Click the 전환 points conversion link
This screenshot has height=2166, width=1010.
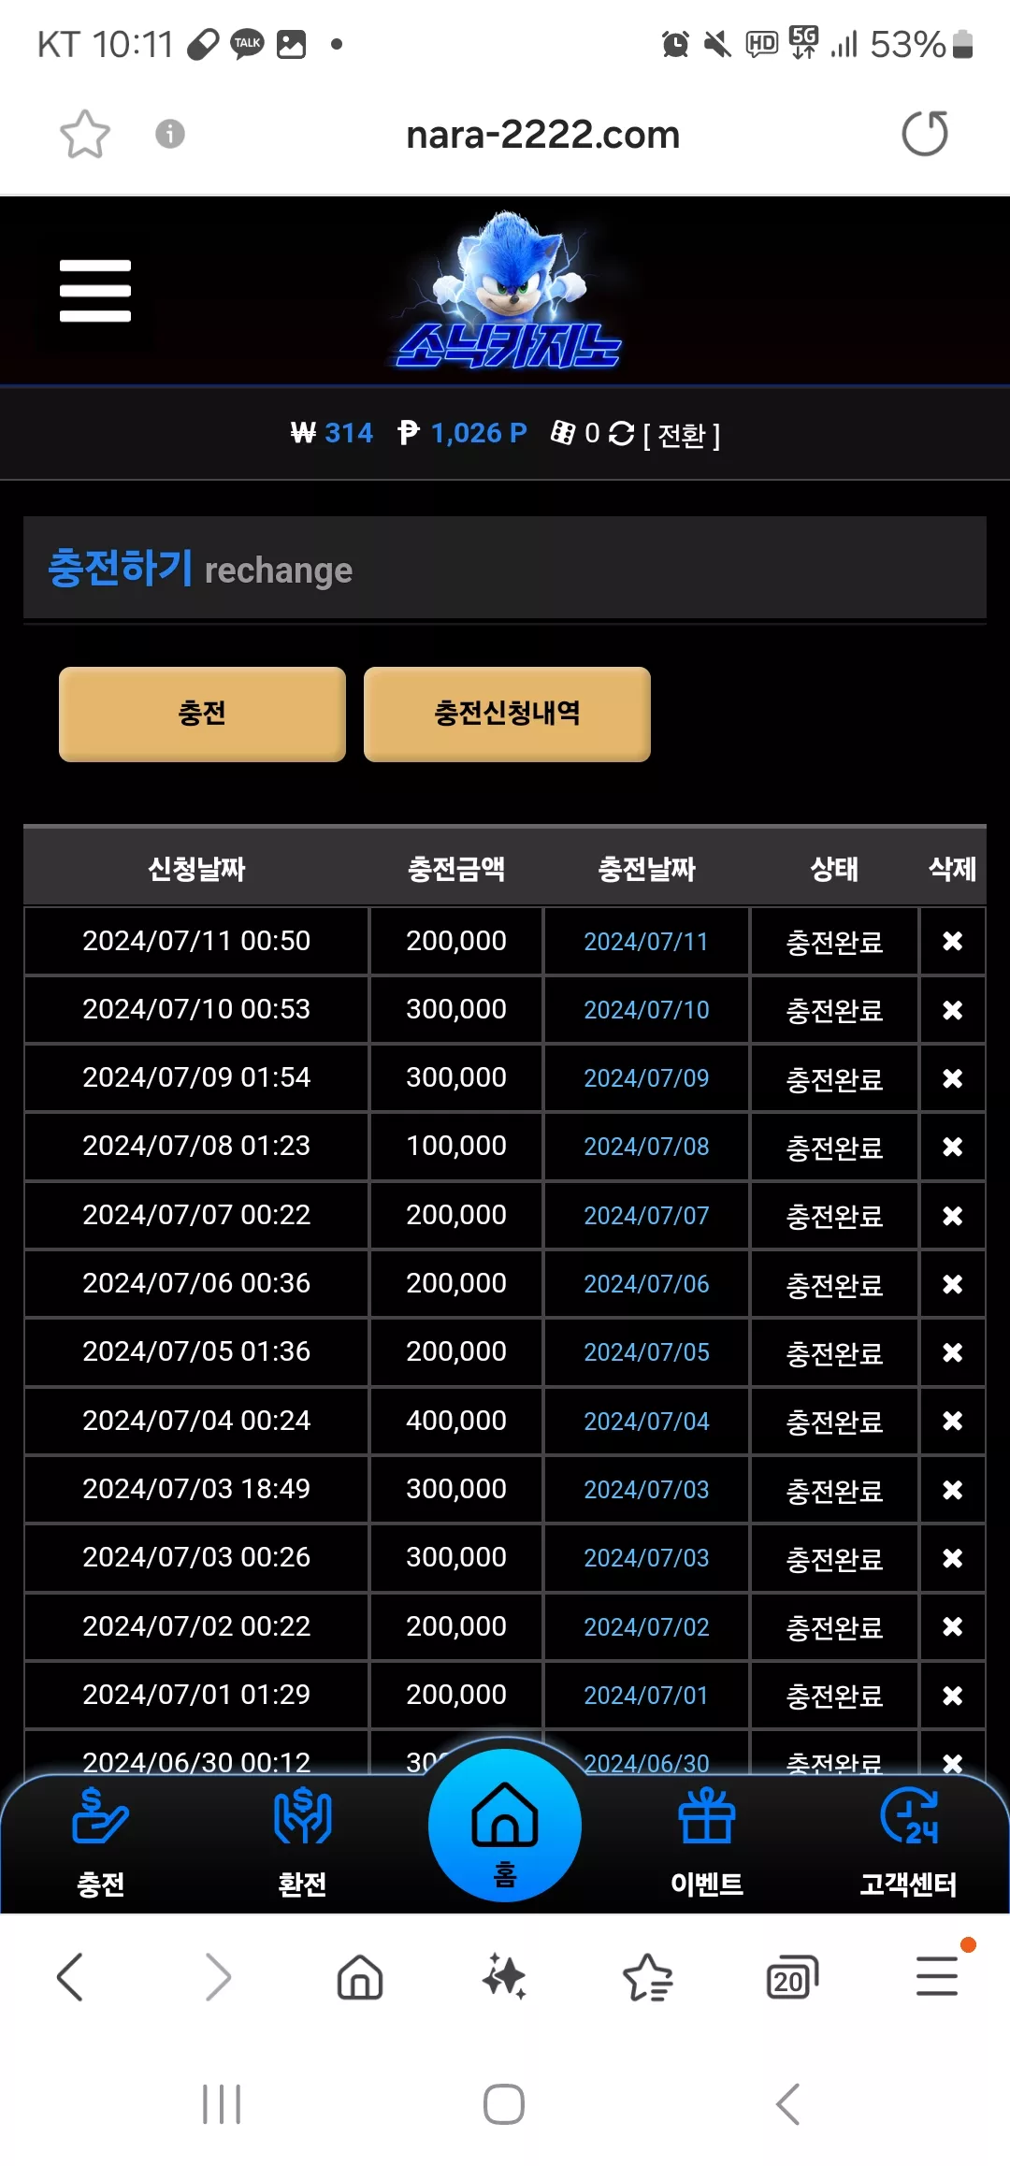(682, 435)
